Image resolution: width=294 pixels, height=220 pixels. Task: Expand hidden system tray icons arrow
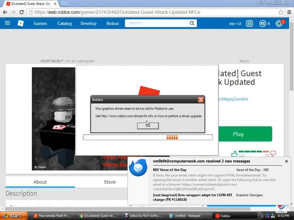tap(262, 216)
